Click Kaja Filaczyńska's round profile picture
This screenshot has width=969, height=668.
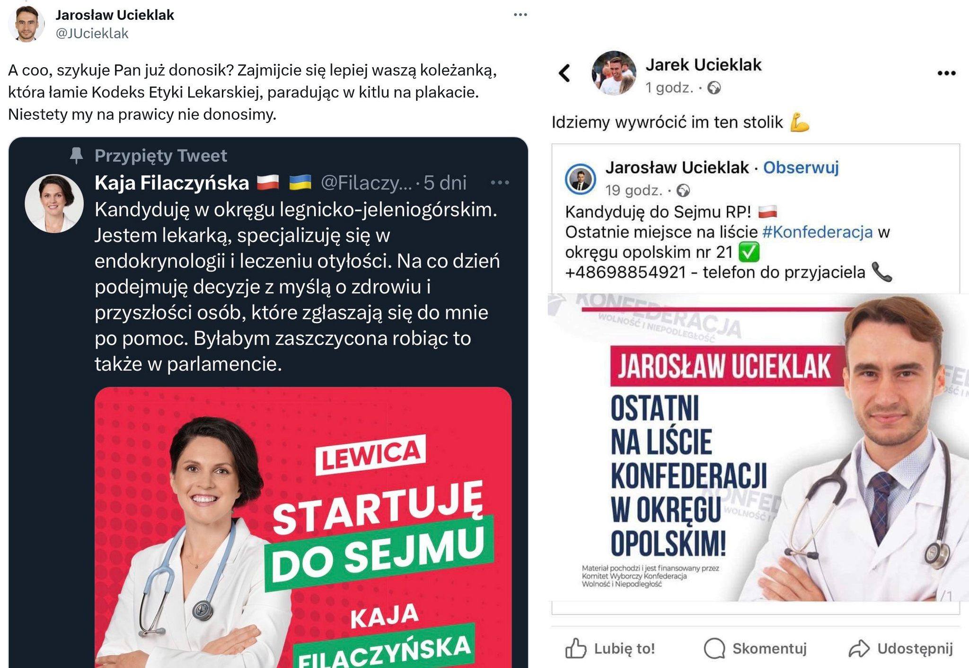(54, 203)
